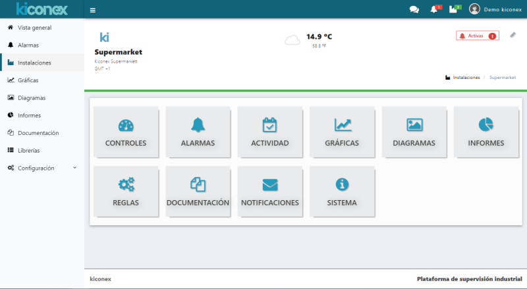Open the Demo kiconex user menu
527x289 pixels.
click(495, 10)
